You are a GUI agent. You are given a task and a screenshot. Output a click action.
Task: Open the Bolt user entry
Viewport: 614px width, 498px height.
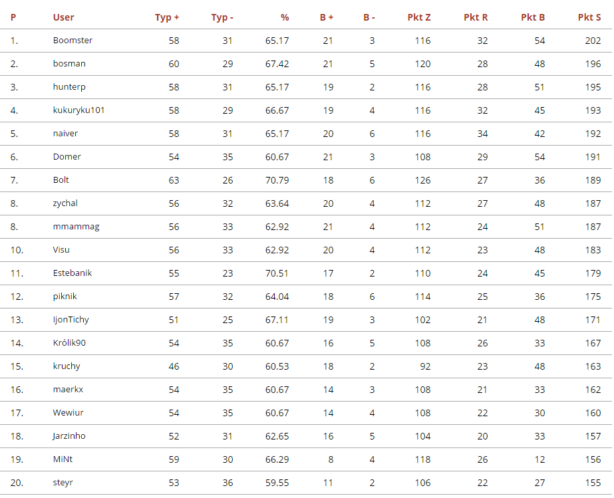click(x=61, y=180)
